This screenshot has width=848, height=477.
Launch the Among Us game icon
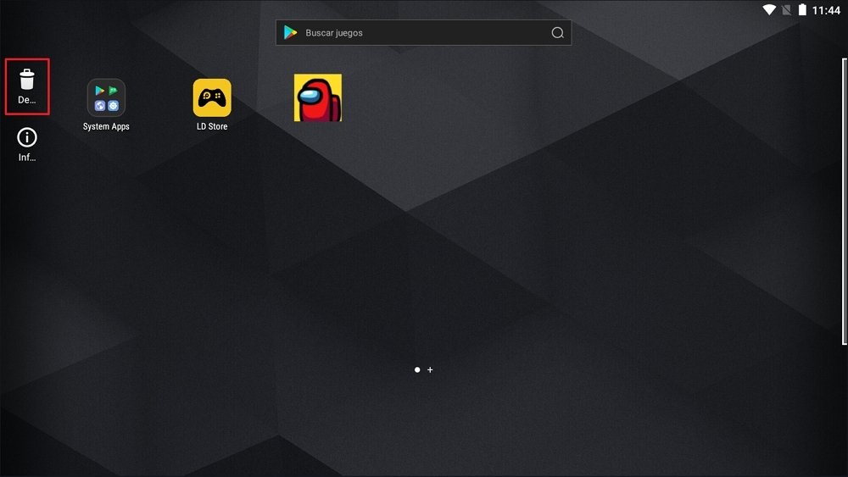click(318, 97)
